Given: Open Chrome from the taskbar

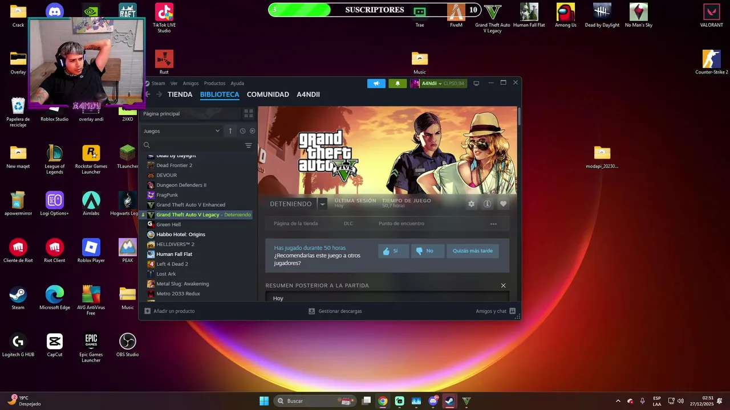Looking at the screenshot, I should tap(383, 401).
